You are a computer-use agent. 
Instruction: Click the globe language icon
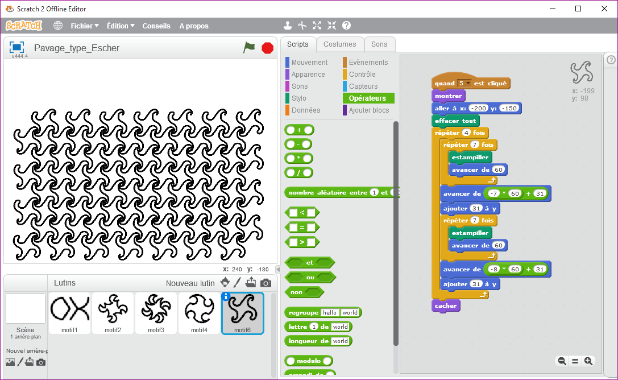(x=58, y=26)
